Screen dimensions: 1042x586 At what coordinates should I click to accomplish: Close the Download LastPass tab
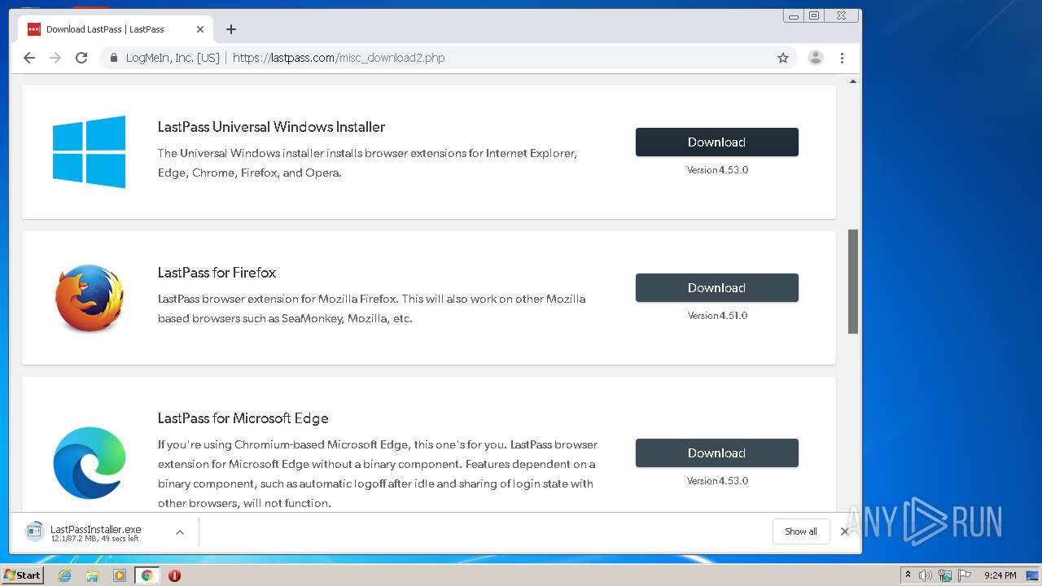coord(200,29)
